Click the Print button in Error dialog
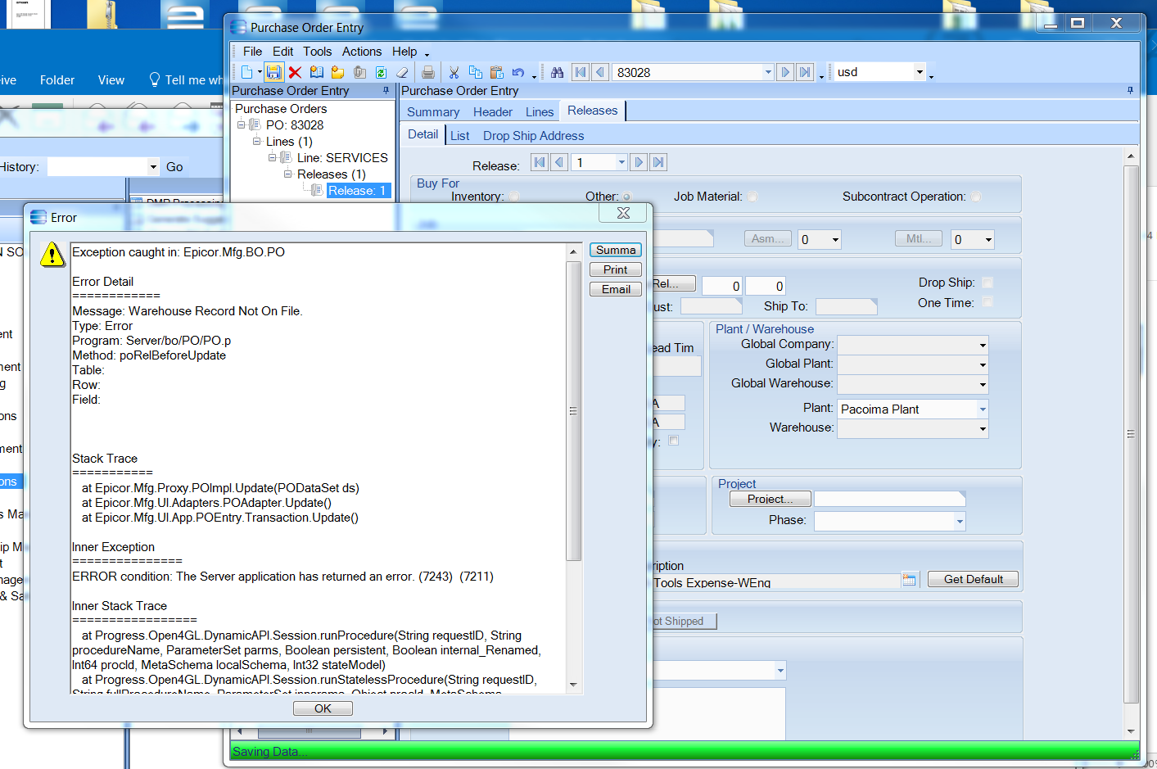This screenshot has width=1157, height=769. coord(616,269)
